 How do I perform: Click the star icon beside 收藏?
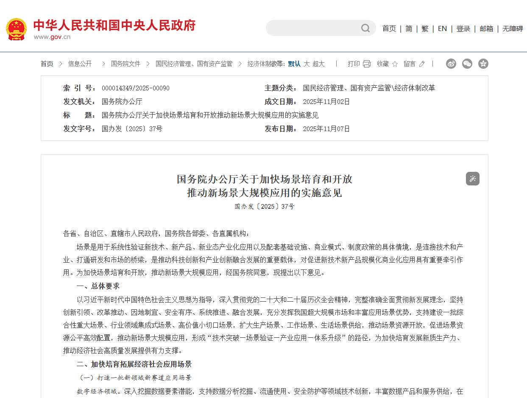point(395,64)
